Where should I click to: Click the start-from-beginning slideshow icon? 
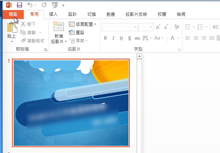(x=55, y=5)
